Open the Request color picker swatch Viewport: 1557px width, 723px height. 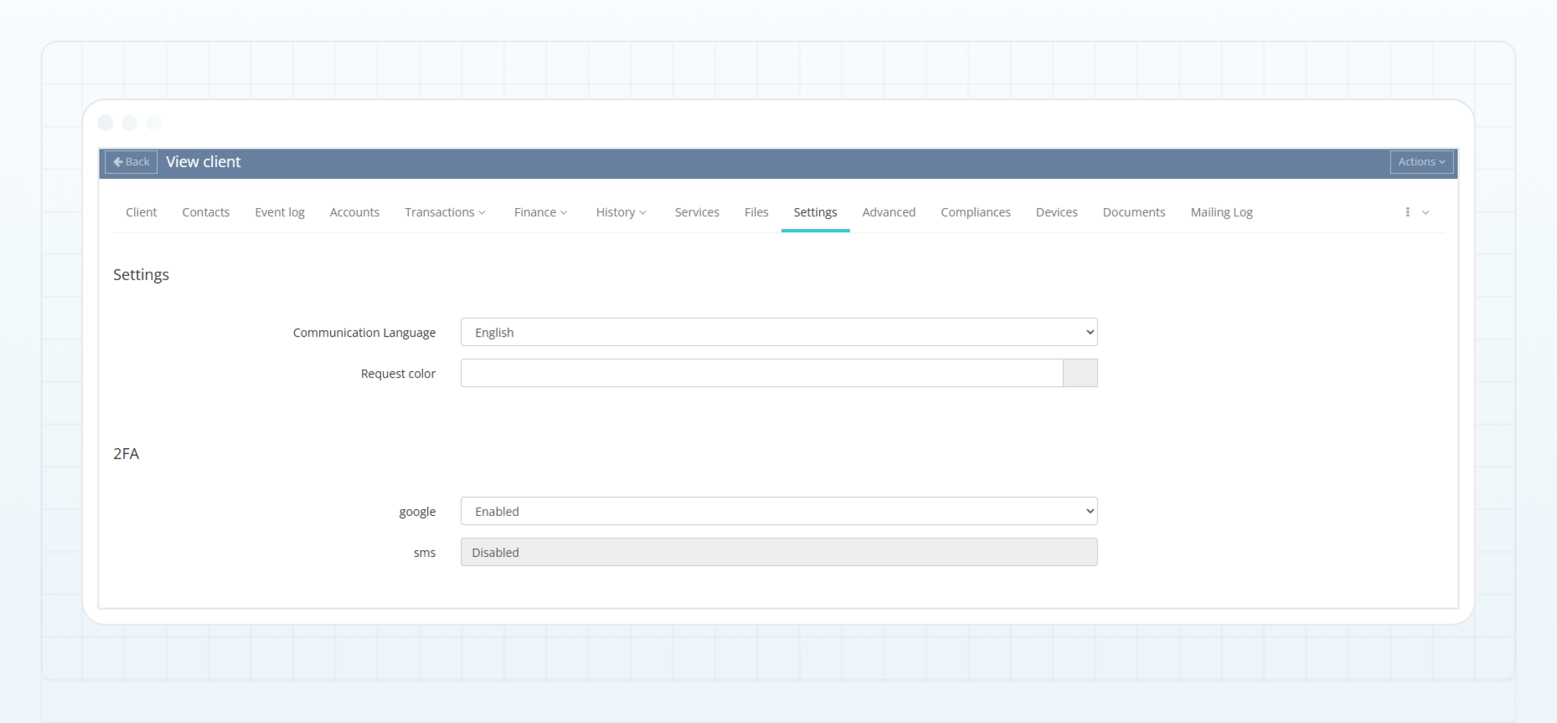point(1080,373)
